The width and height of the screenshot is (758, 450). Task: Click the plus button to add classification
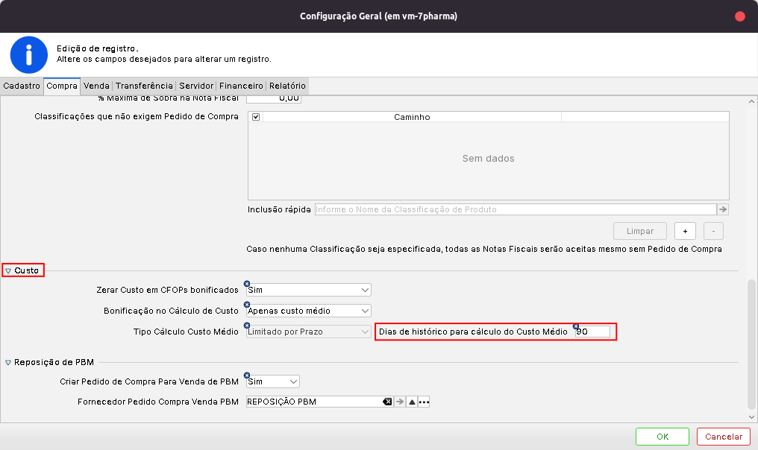[x=685, y=231]
